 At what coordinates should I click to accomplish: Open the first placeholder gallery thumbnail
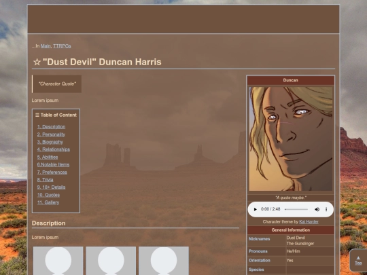tap(58, 261)
